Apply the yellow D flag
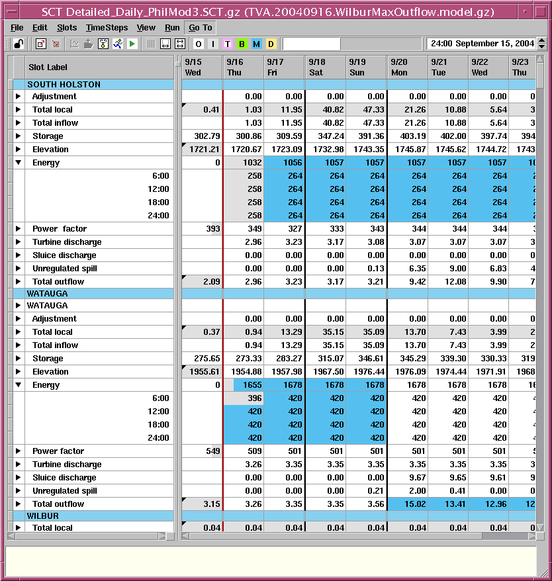Screen dimensions: 552x581 (271, 44)
